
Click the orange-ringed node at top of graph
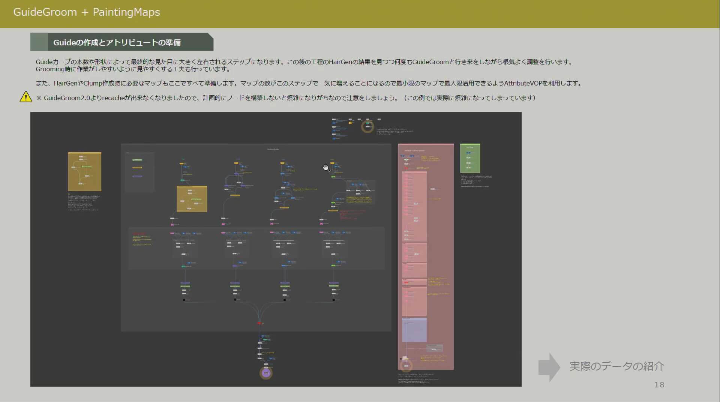(367, 126)
